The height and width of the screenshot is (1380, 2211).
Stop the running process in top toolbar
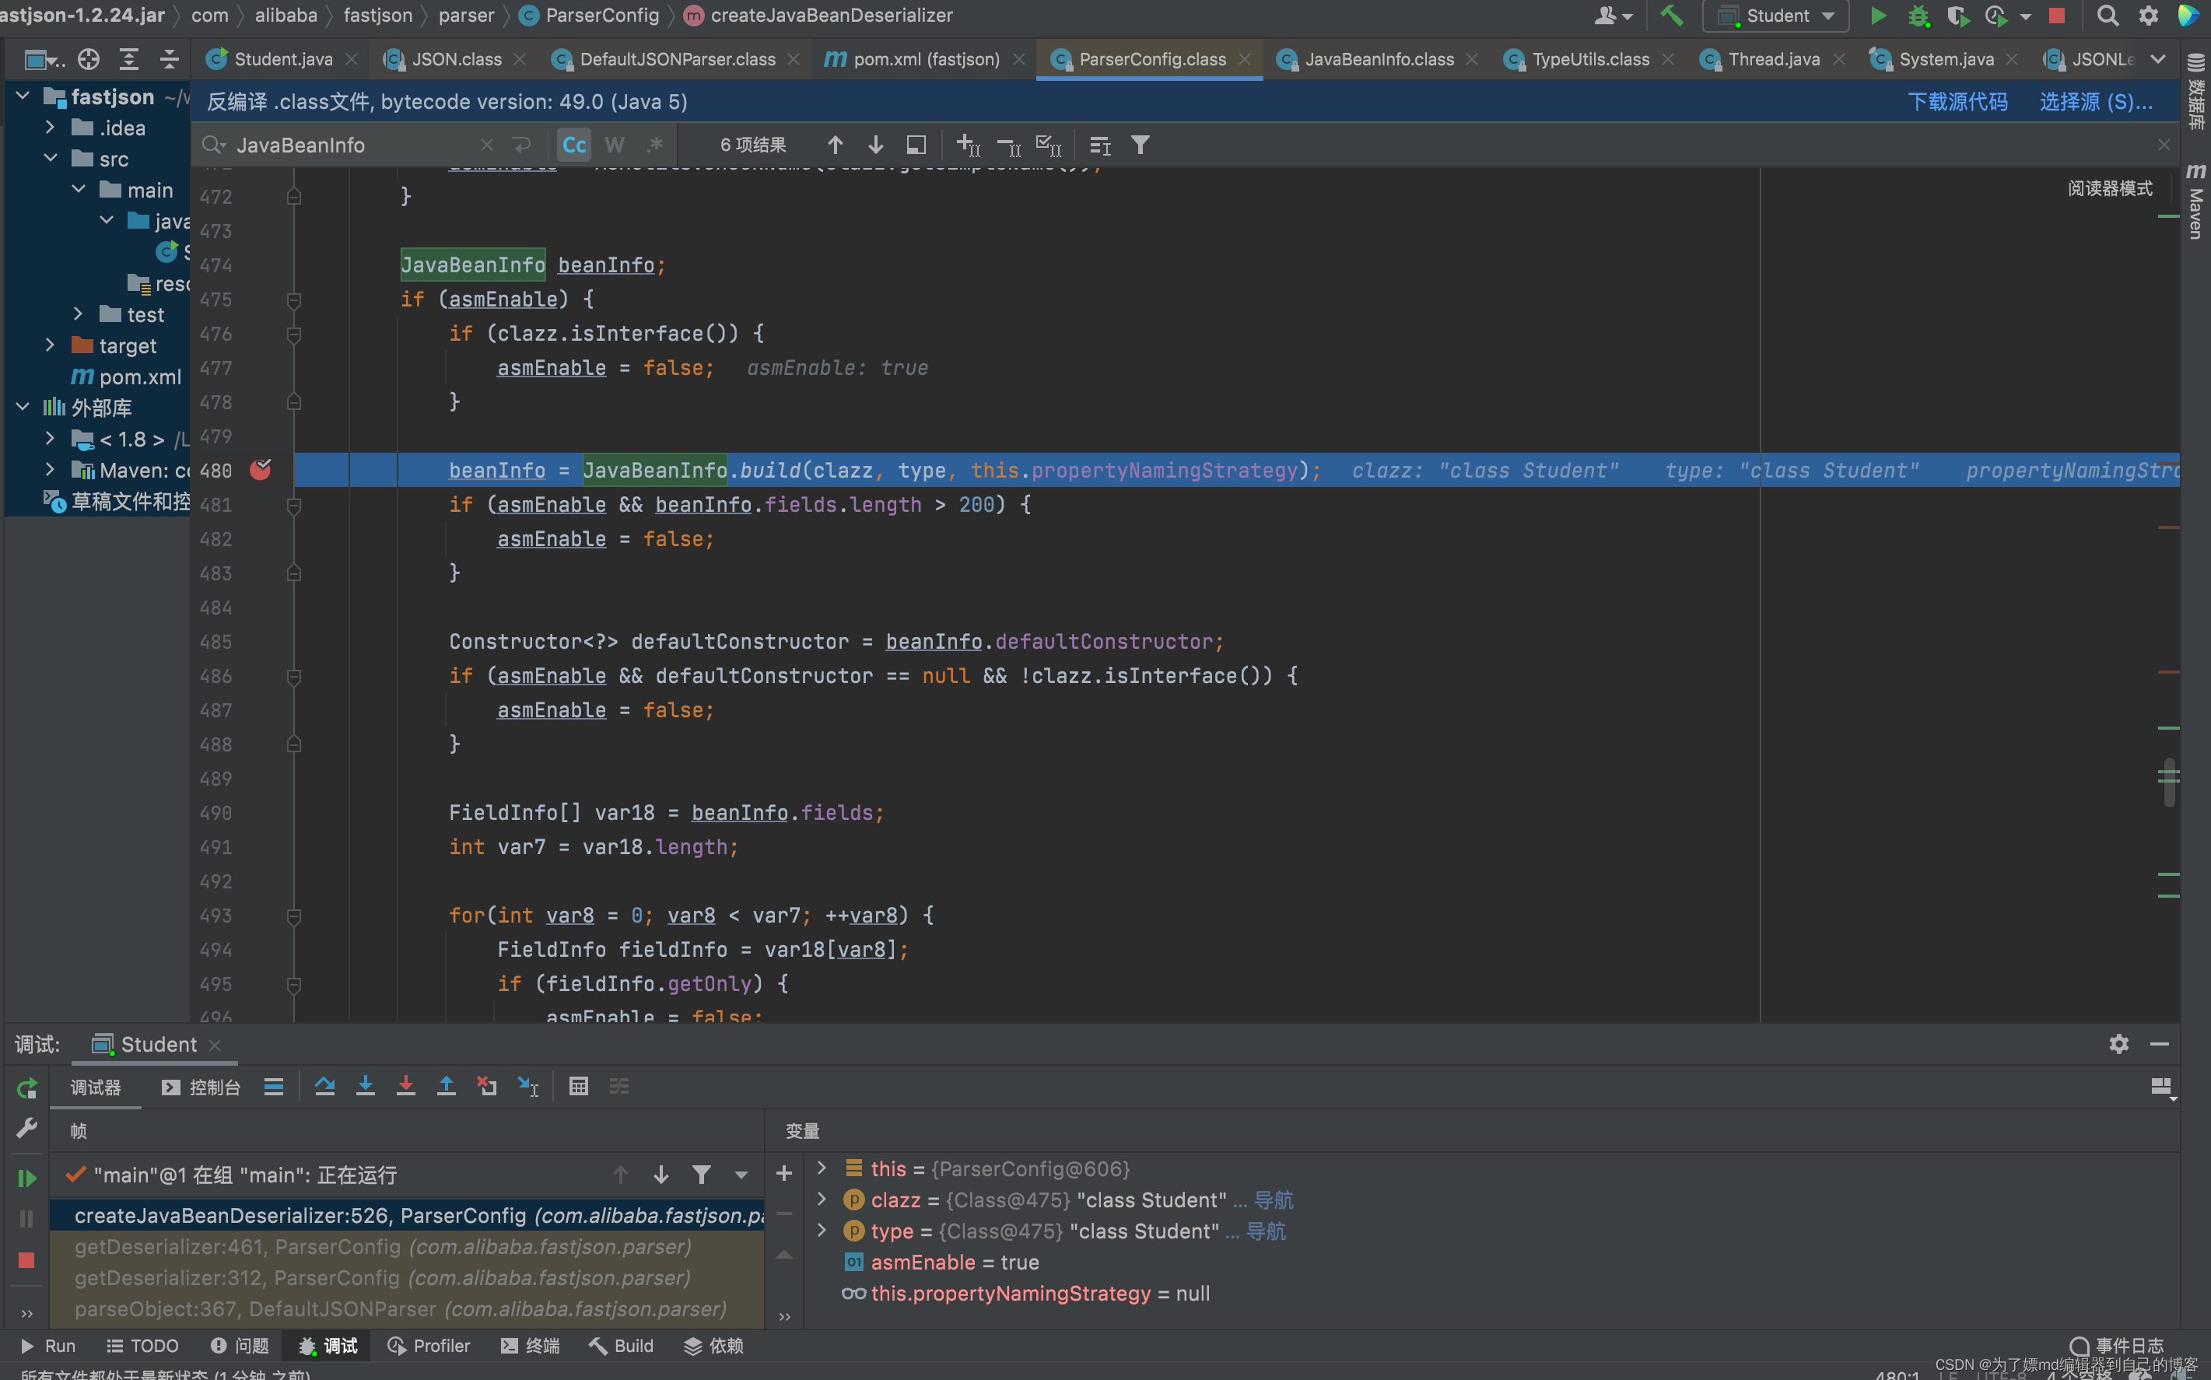coord(2057,16)
